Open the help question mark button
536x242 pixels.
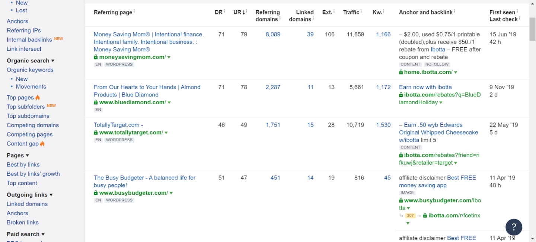(514, 227)
